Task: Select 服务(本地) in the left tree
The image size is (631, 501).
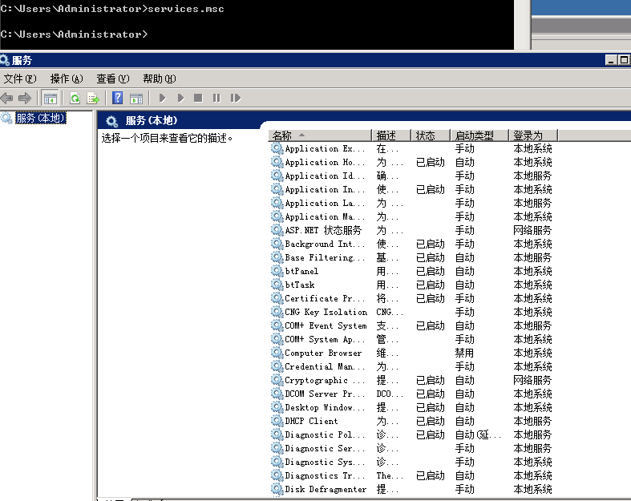Action: pyautogui.click(x=39, y=118)
